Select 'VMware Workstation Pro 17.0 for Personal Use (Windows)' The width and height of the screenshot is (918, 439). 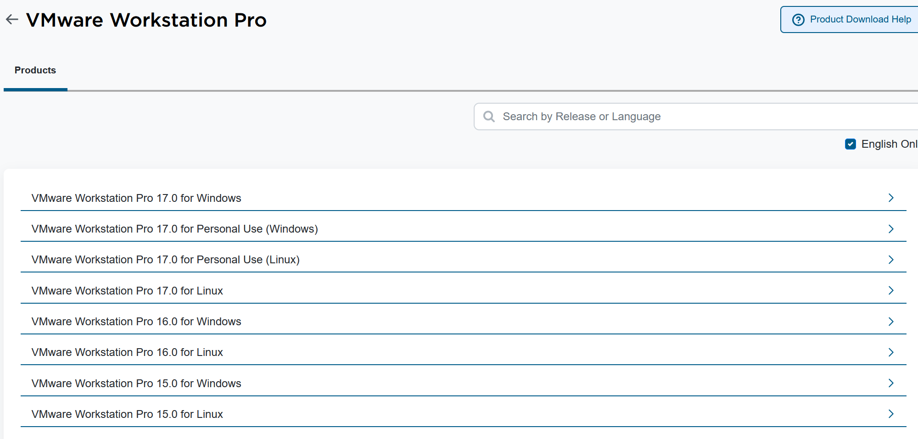[175, 229]
